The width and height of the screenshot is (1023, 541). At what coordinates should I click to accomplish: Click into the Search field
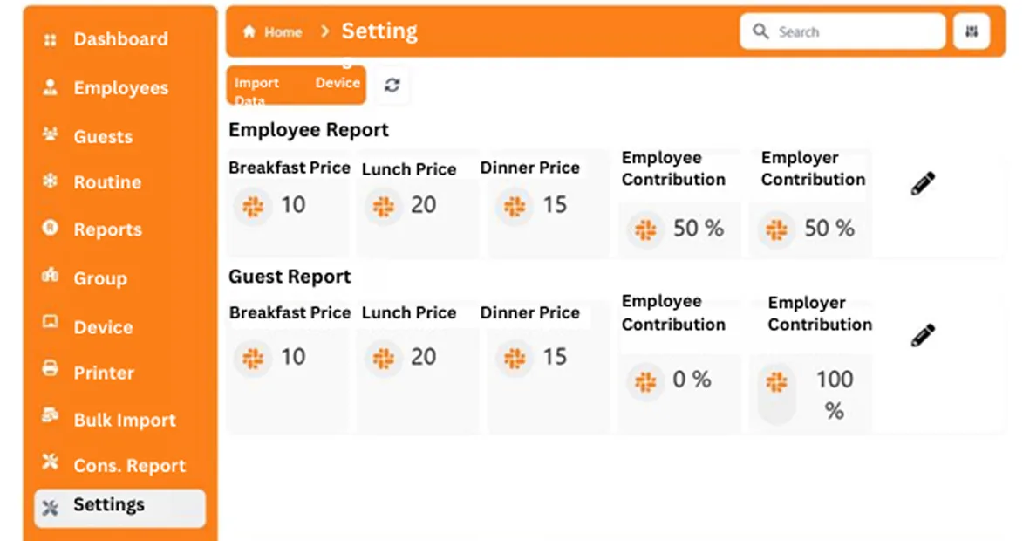tap(842, 31)
